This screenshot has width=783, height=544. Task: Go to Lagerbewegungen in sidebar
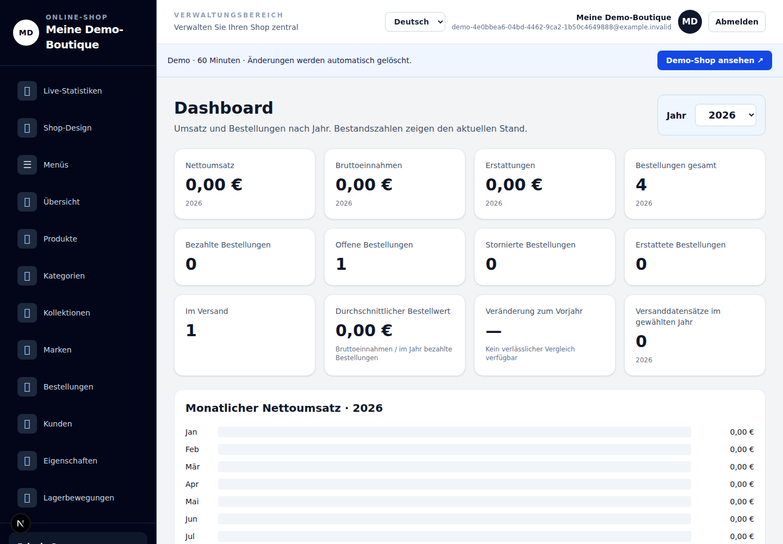78,498
